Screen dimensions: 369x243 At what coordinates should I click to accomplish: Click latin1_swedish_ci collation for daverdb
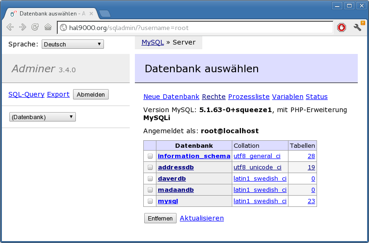[260, 179]
